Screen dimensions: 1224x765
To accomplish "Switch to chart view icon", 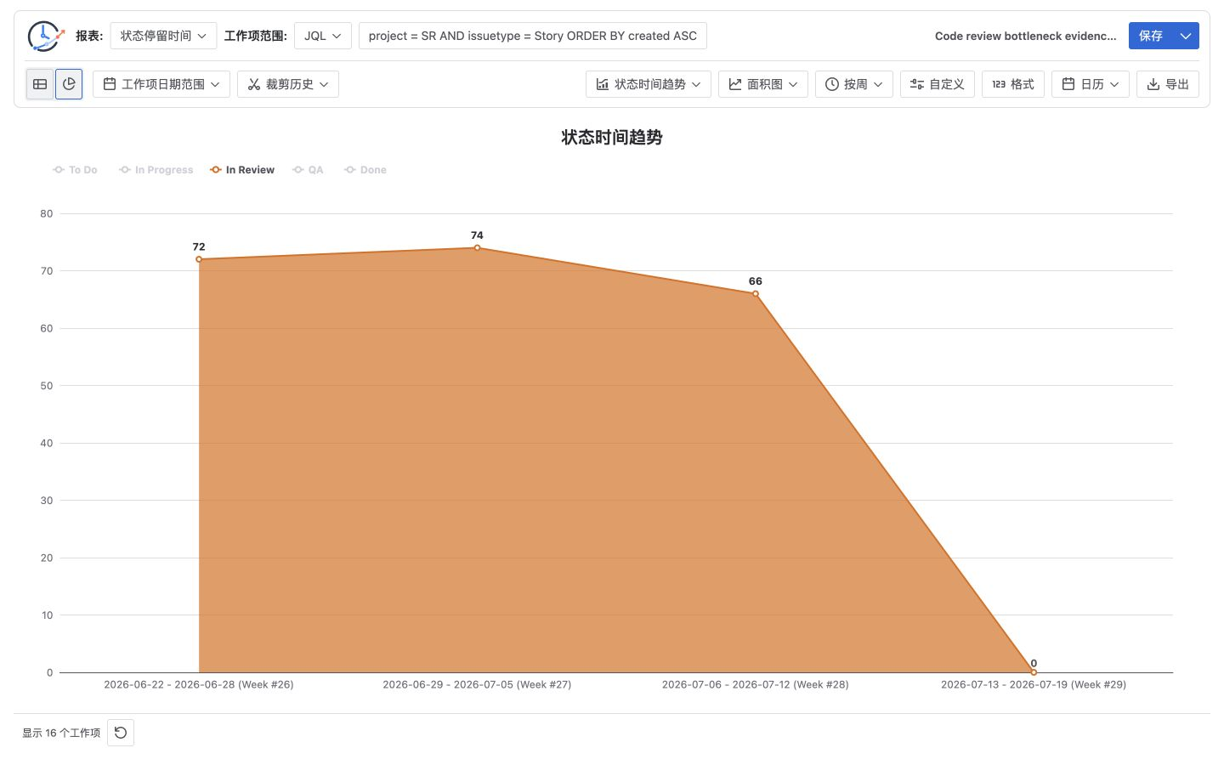I will [69, 84].
